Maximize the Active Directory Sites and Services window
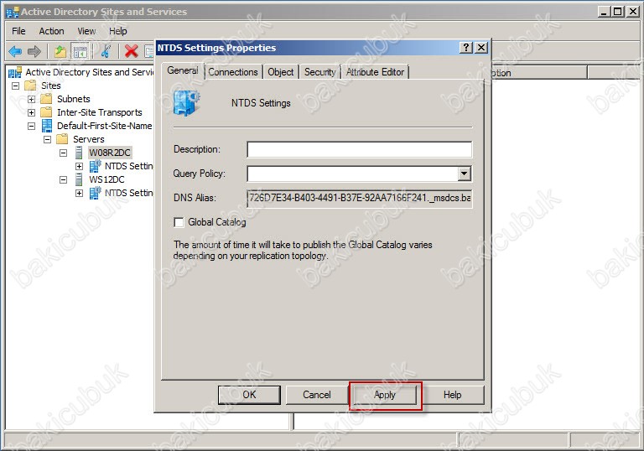This screenshot has width=644, height=451. click(x=617, y=12)
